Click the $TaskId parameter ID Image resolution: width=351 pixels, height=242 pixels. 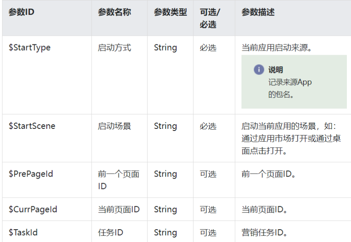[23, 232]
